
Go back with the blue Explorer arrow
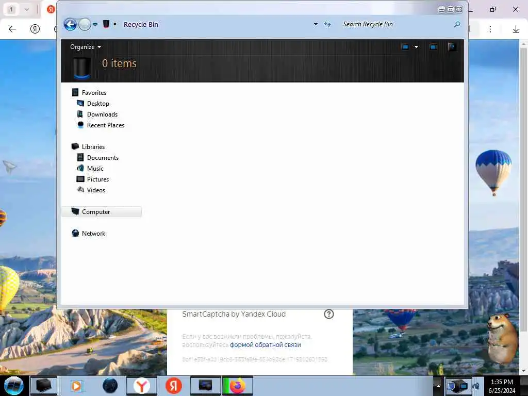coord(70,24)
